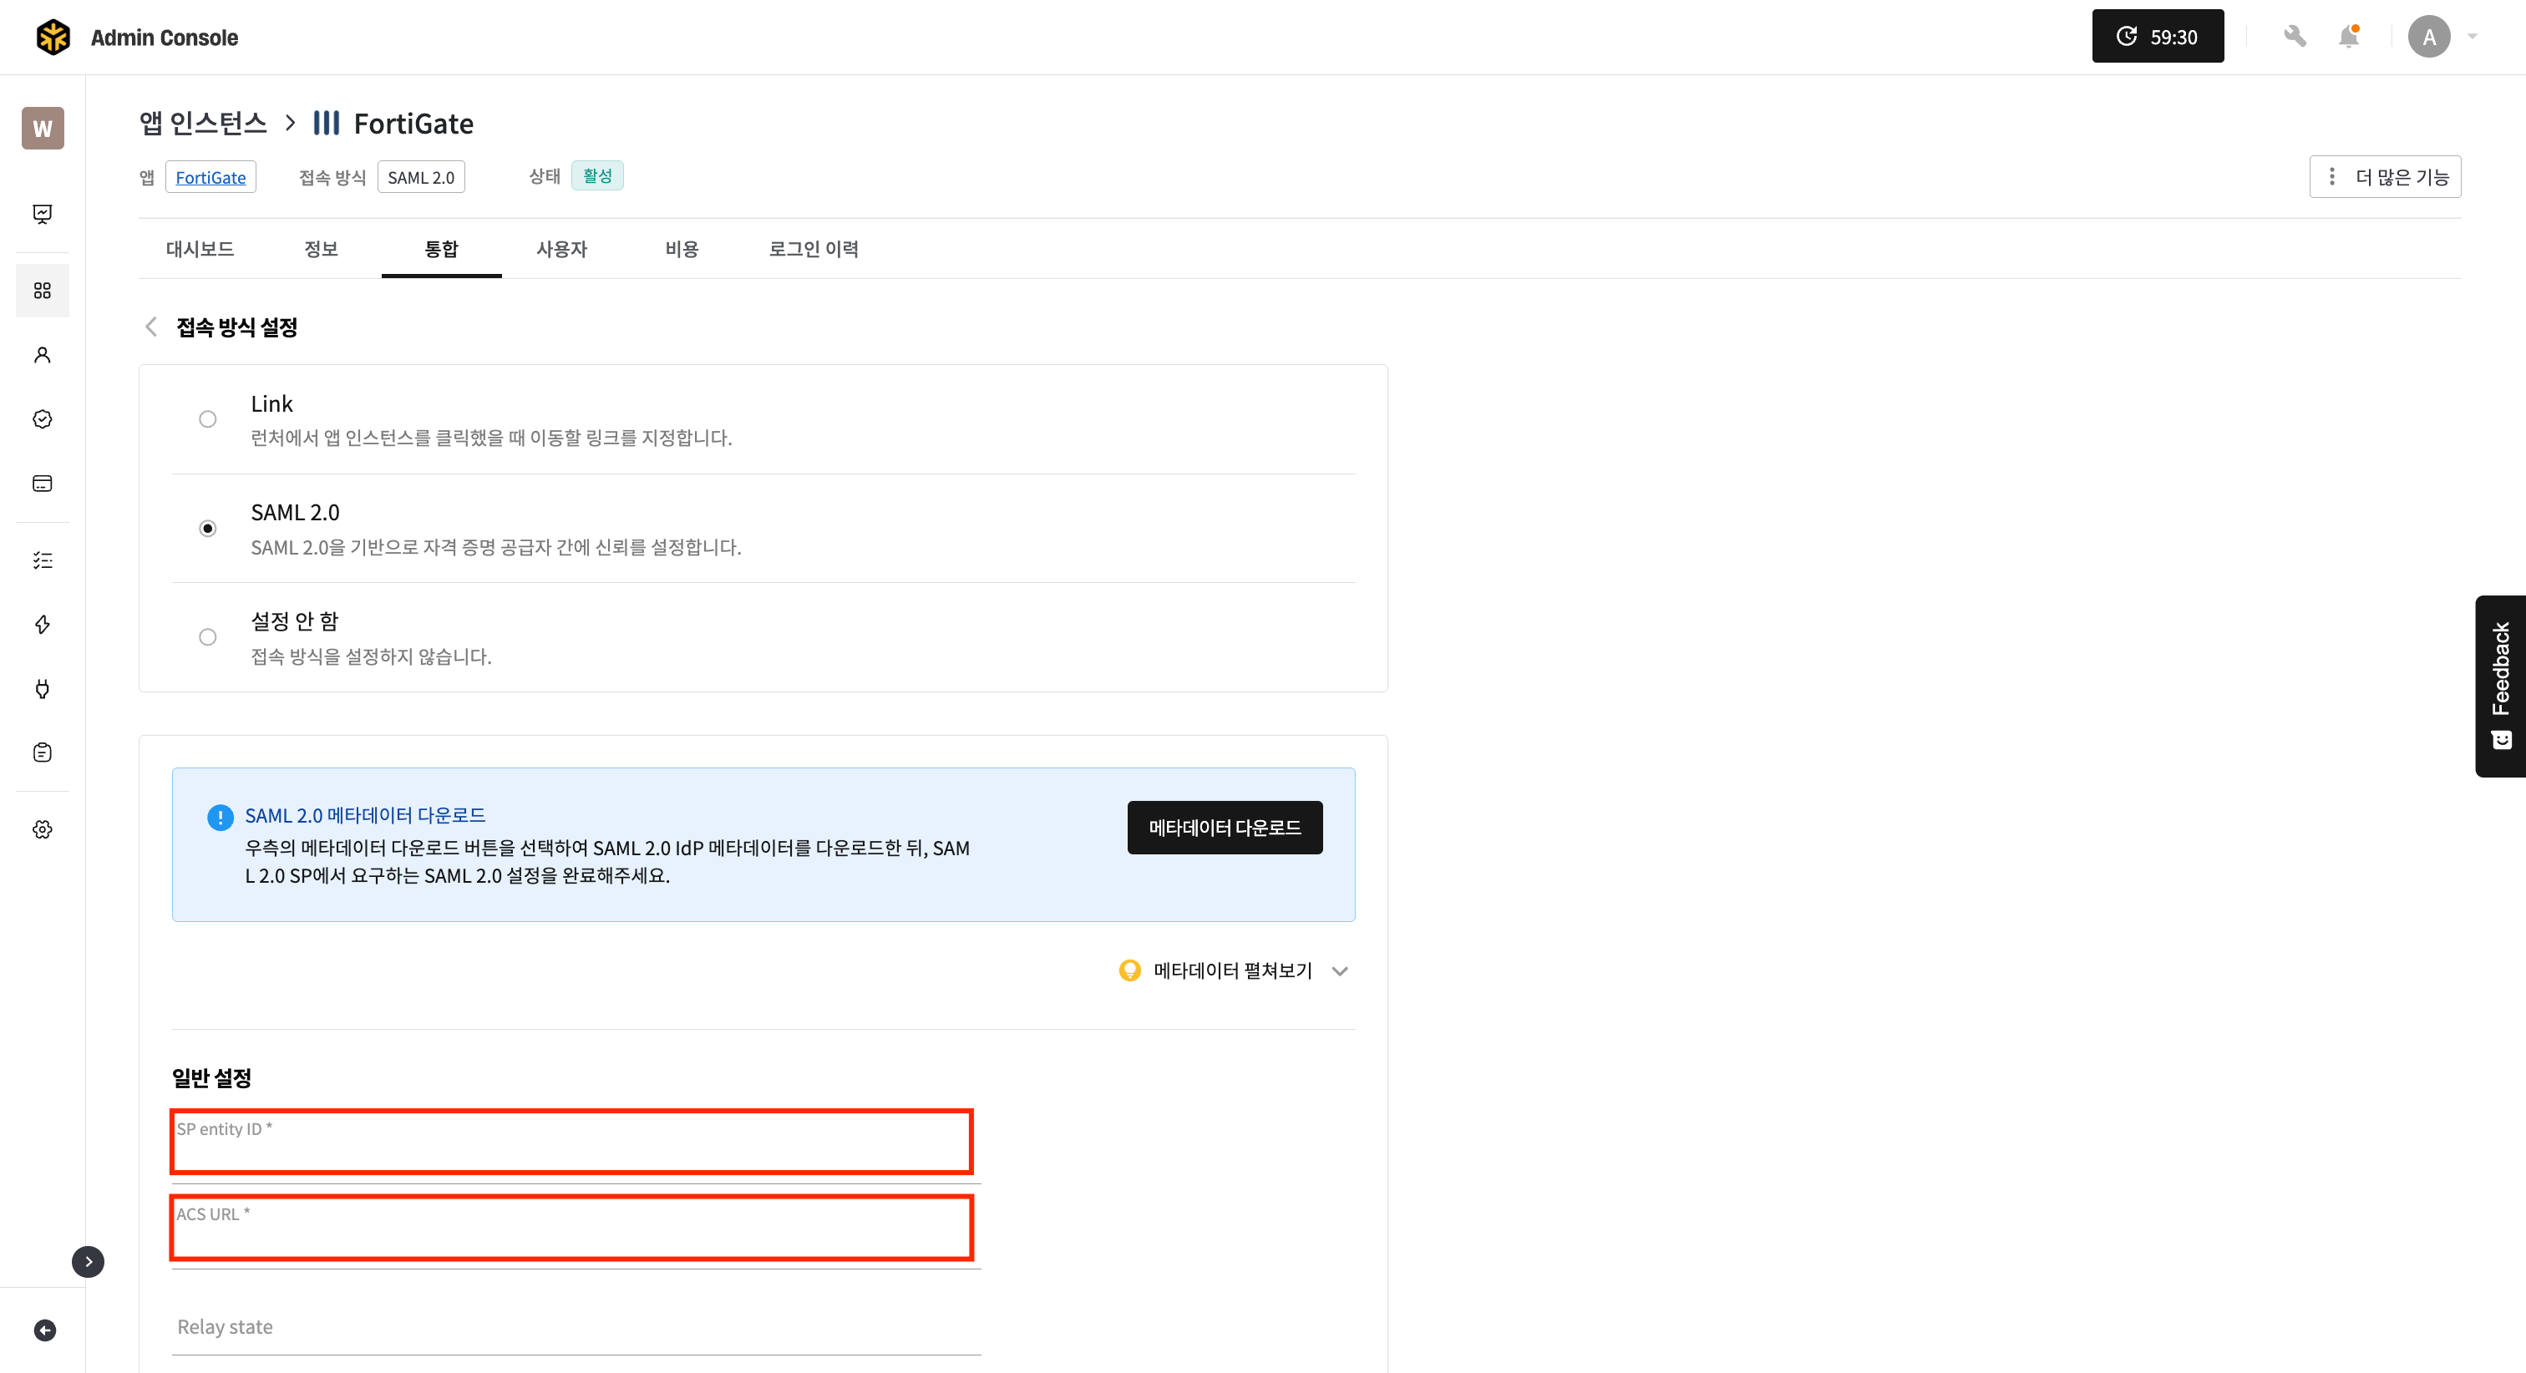Open the account avatar dropdown arrow
2526x1373 pixels.
tap(2472, 38)
